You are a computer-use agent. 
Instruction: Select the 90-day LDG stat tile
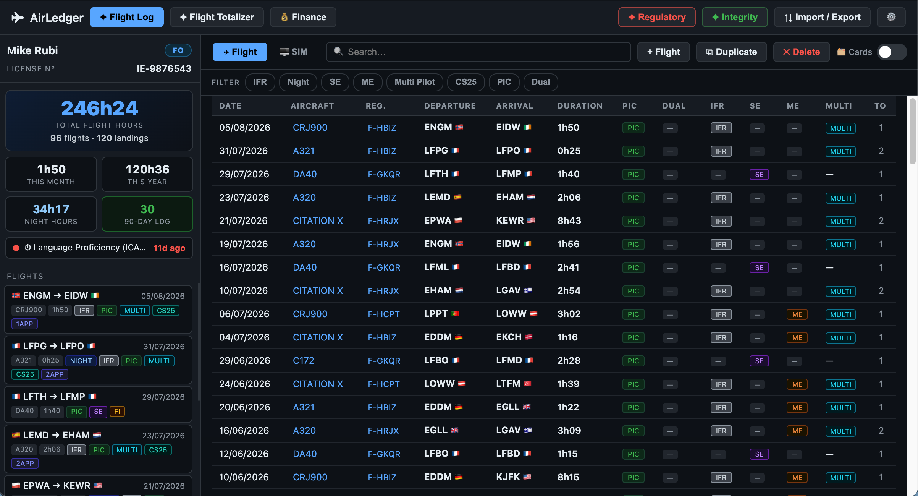(147, 214)
